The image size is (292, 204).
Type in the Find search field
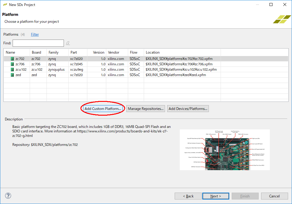38,43
